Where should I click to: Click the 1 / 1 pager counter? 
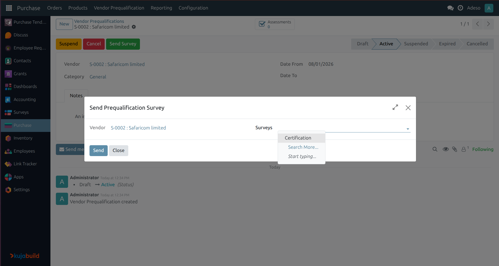coord(465,24)
